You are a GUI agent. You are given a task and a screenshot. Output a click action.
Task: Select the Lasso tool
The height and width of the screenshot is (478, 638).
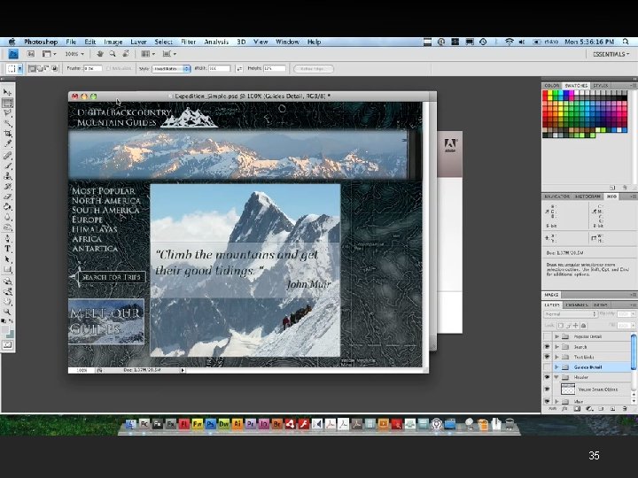(7, 113)
